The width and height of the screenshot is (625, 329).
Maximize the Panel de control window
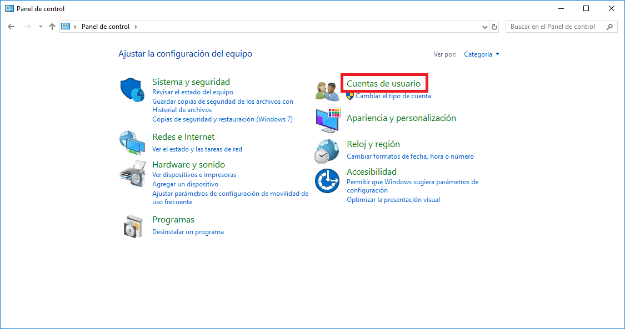586,8
